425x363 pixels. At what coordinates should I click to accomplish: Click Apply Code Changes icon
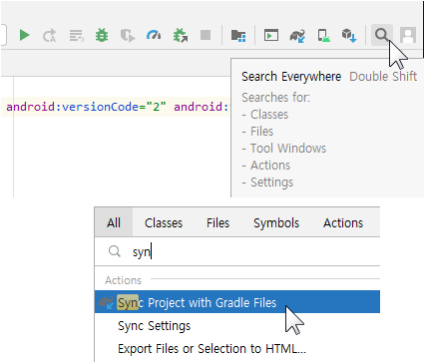tap(76, 35)
